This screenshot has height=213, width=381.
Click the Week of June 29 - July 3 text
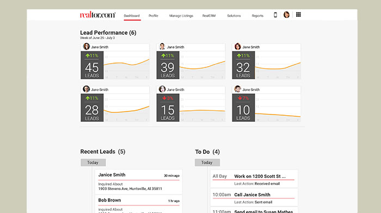[97, 38]
